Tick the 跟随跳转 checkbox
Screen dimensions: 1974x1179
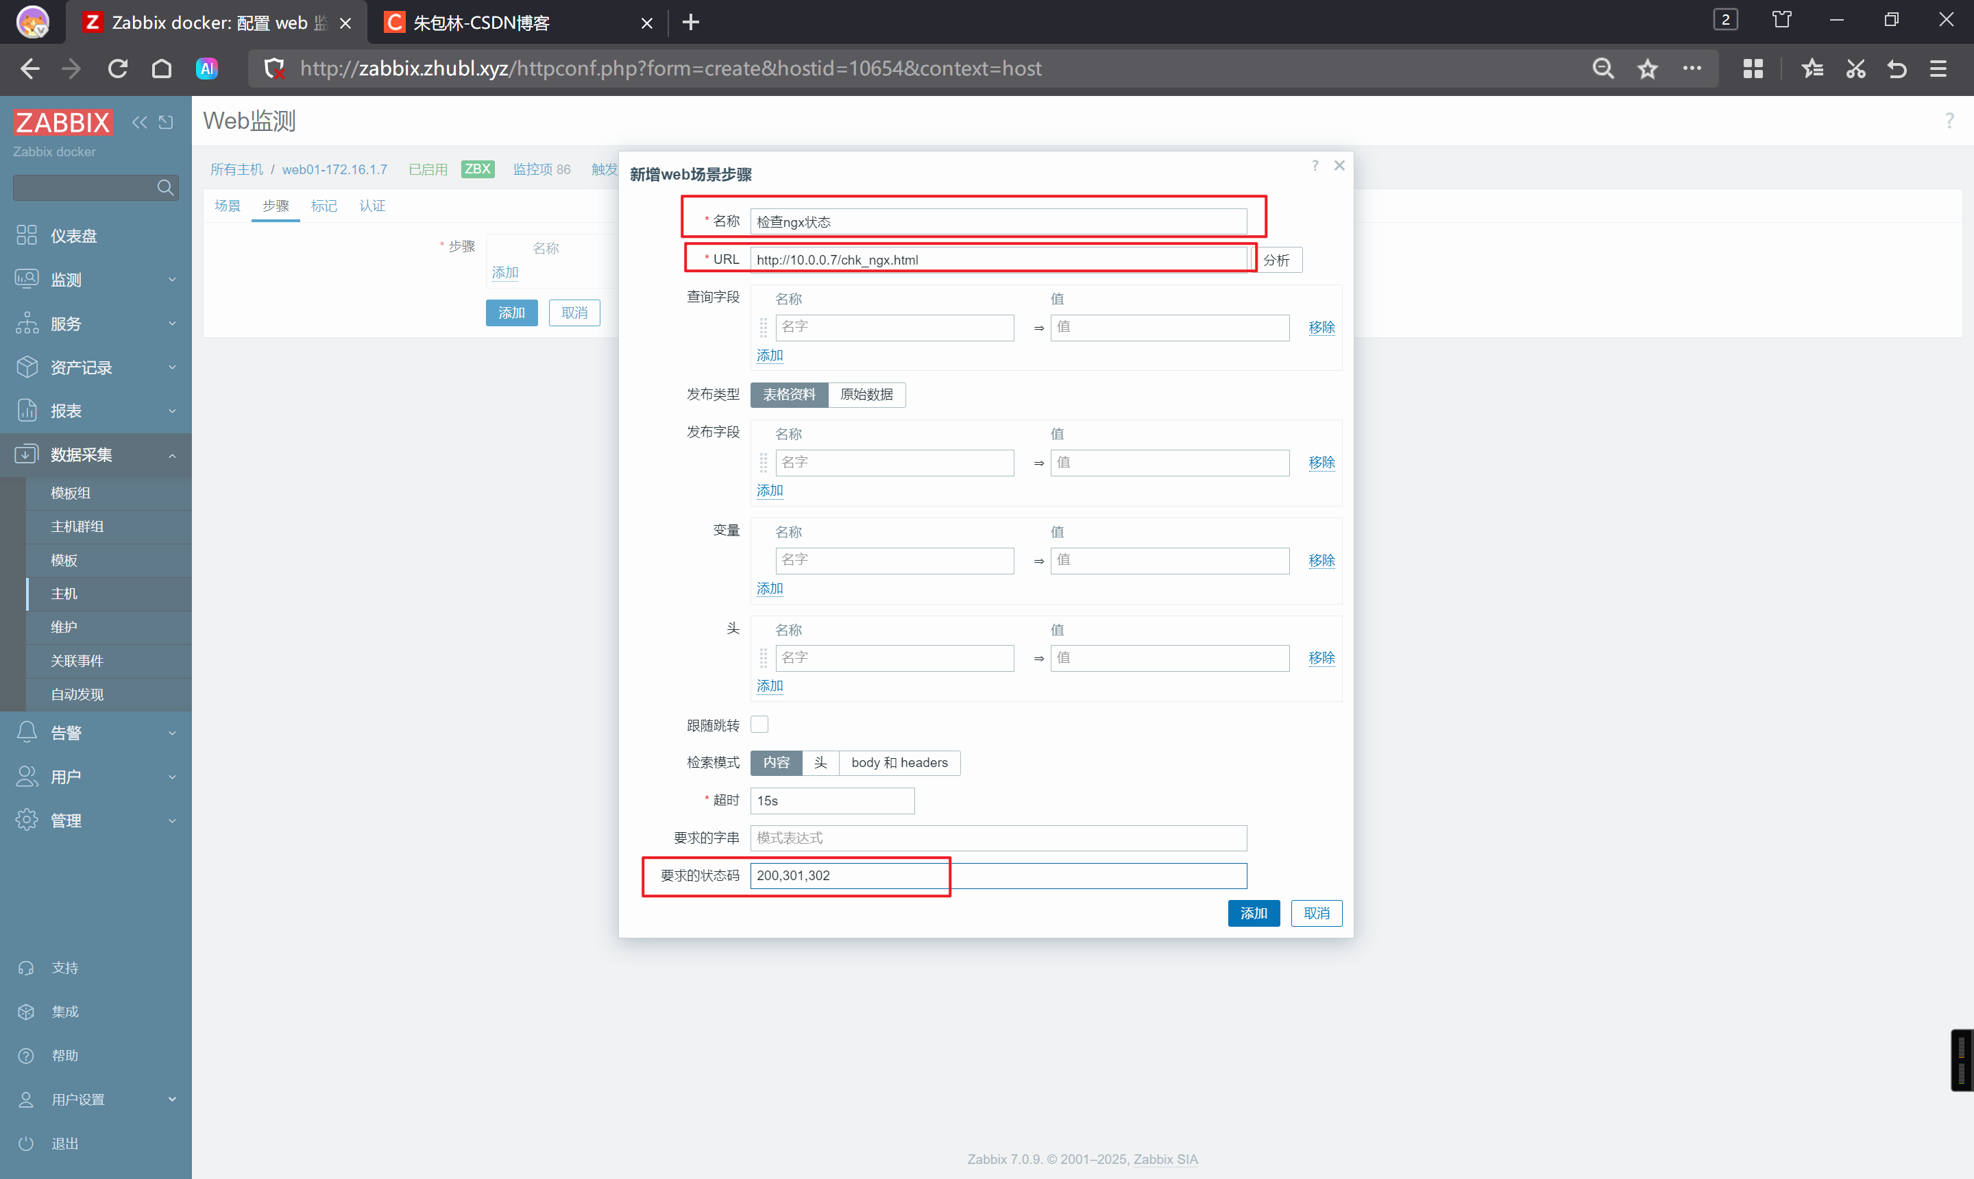pyautogui.click(x=759, y=725)
